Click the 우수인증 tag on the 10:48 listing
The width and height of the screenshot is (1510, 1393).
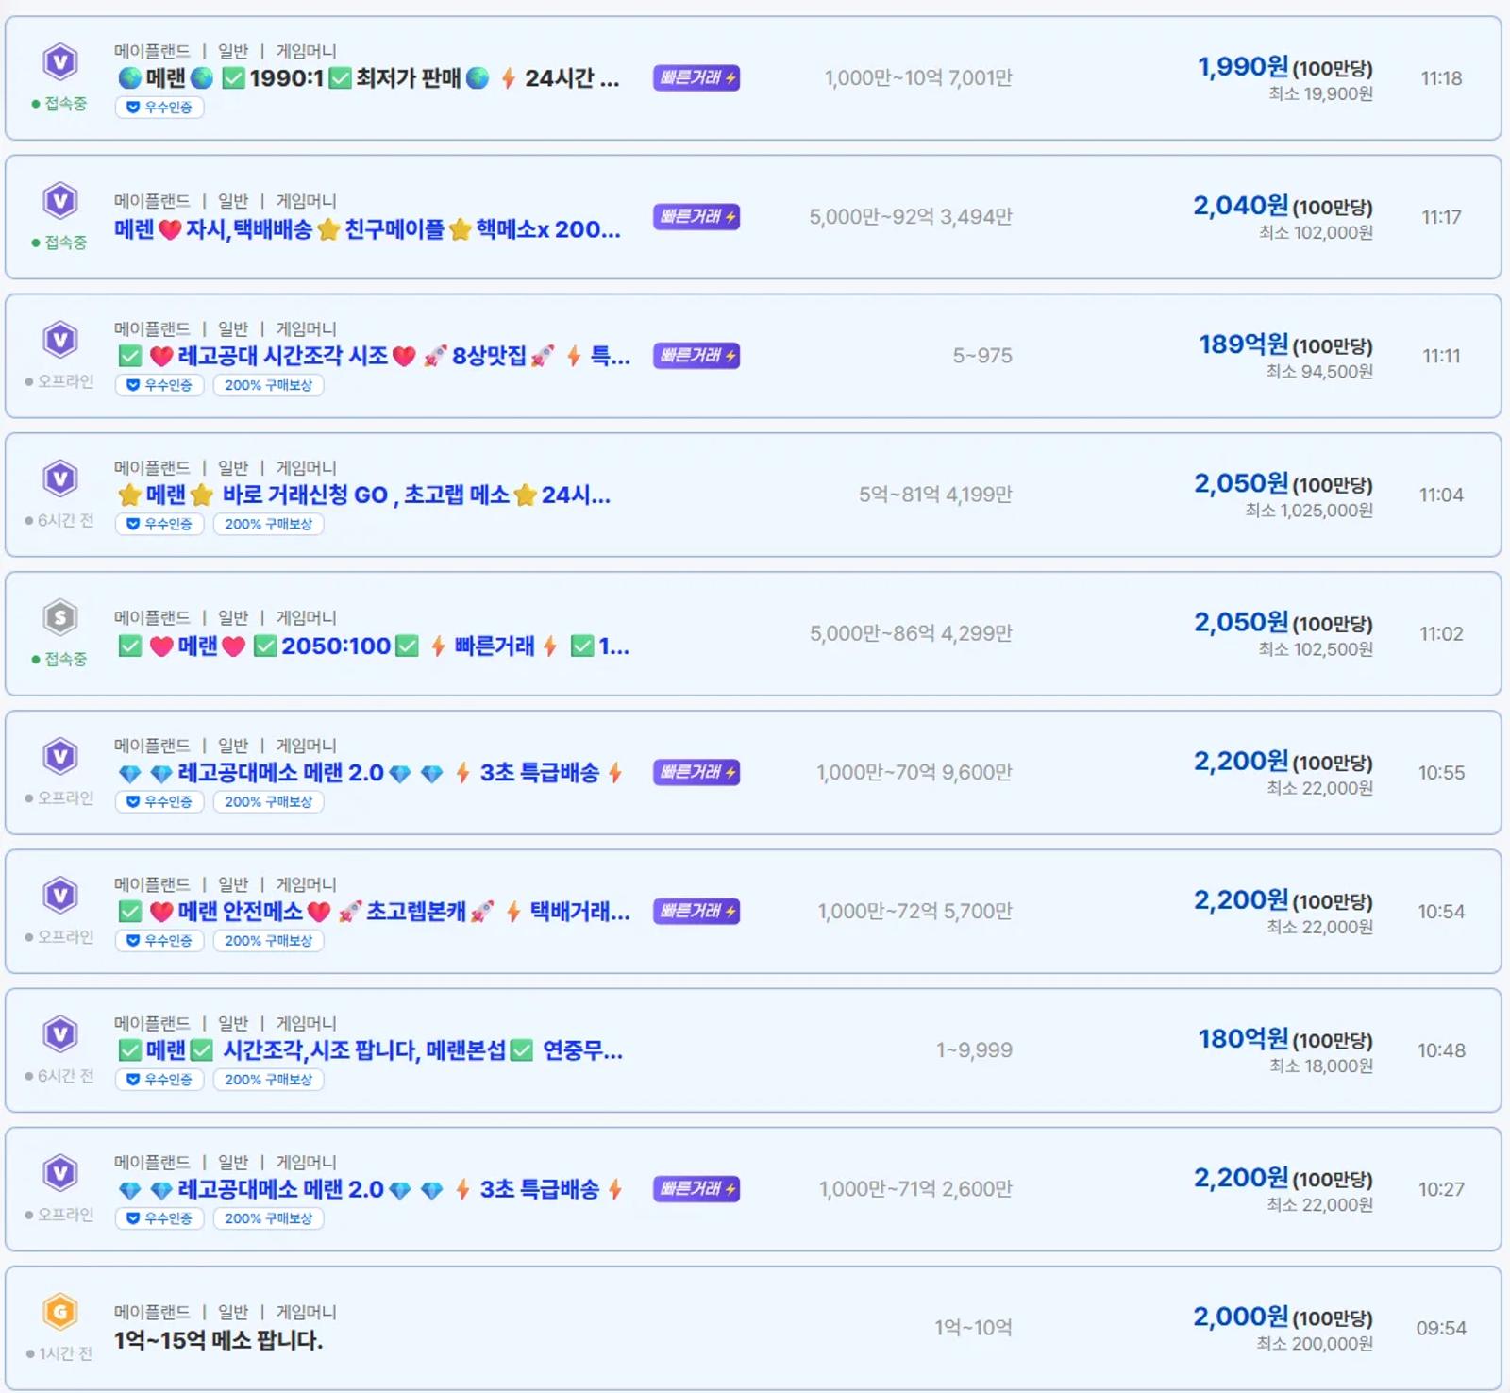pos(159,1080)
